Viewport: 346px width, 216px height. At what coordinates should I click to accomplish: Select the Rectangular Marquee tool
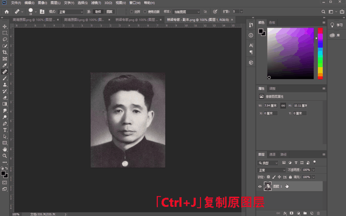pos(5,33)
